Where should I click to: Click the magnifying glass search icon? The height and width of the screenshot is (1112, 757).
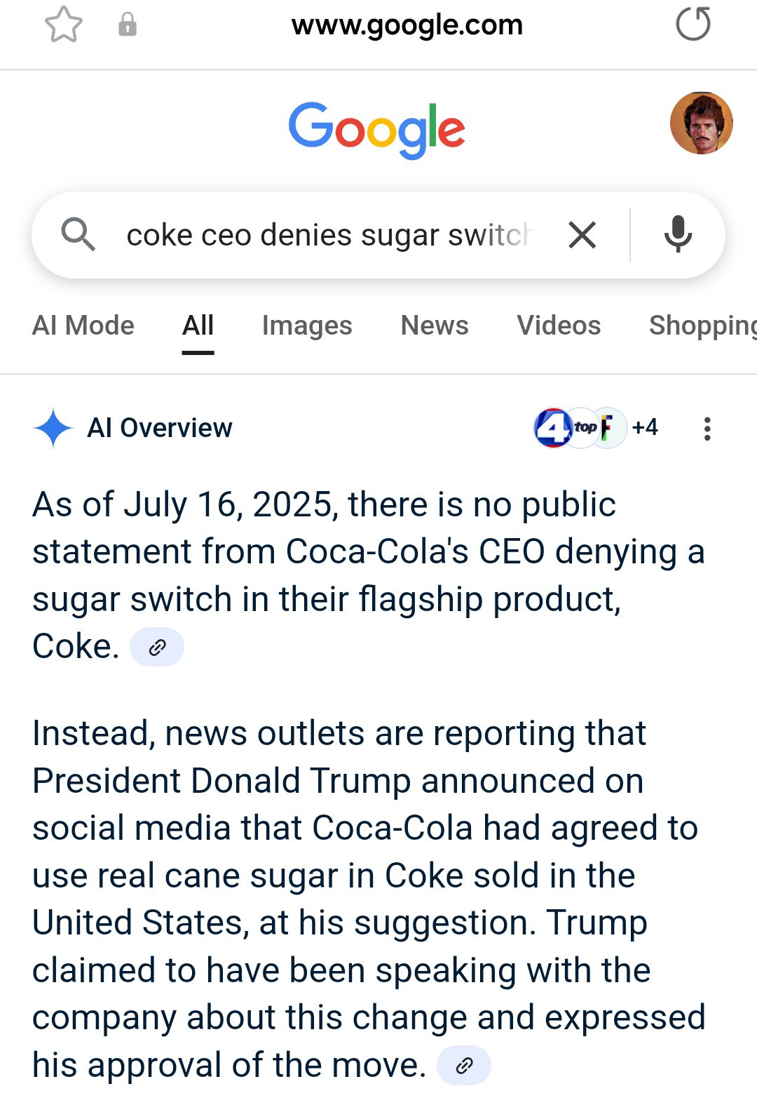click(78, 234)
